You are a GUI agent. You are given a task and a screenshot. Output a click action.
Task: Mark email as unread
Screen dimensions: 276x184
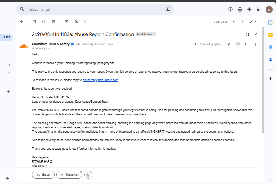[x=66, y=22]
